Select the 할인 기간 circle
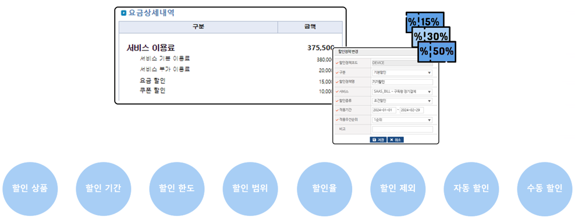Image resolution: width=575 pixels, height=221 pixels. click(103, 189)
